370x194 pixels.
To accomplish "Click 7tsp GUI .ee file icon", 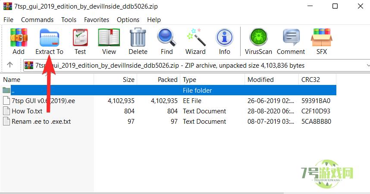I will 6,101.
